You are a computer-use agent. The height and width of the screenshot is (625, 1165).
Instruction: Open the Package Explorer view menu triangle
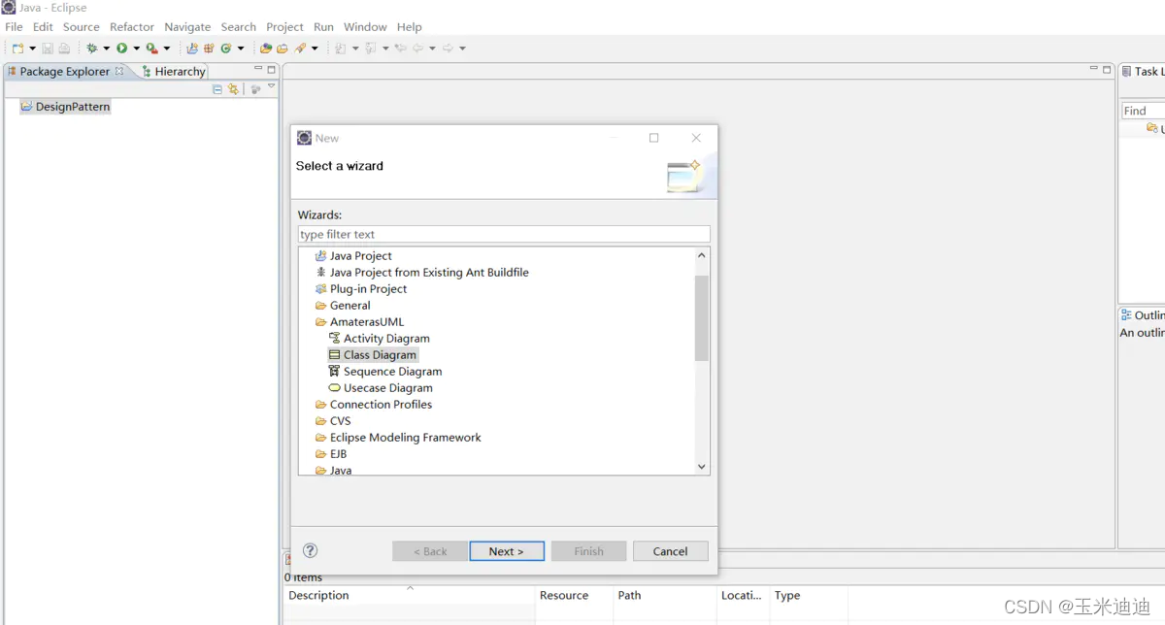coord(272,87)
